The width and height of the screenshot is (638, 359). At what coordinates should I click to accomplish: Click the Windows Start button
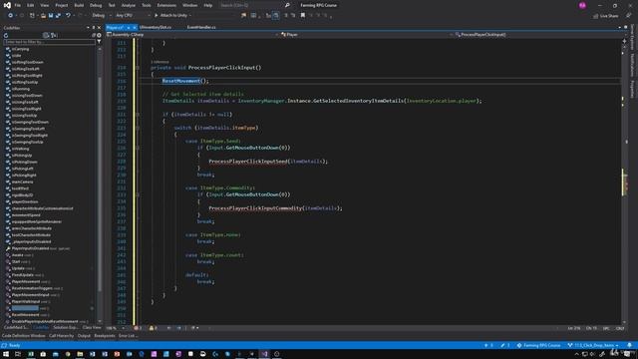6,354
